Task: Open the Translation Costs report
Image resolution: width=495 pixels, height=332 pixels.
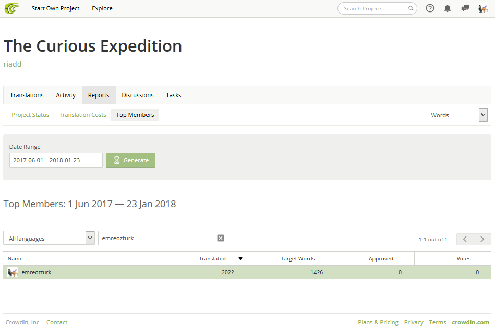Action: [x=83, y=115]
